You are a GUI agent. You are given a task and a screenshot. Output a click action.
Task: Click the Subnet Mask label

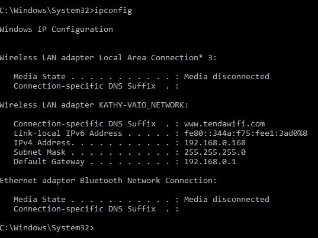click(40, 152)
